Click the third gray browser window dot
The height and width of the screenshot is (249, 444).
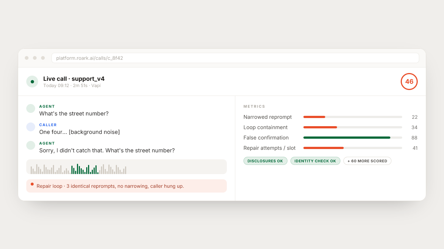coord(43,58)
